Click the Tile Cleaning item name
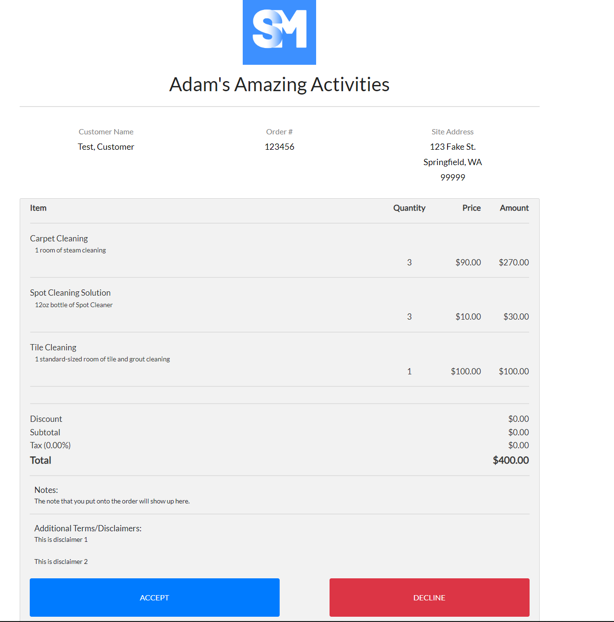 tap(53, 347)
